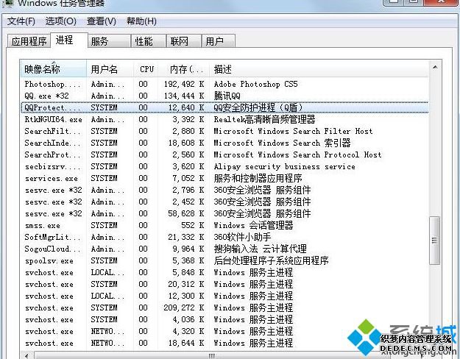
Task: Click memory value 192,492 K
Action: (184, 84)
